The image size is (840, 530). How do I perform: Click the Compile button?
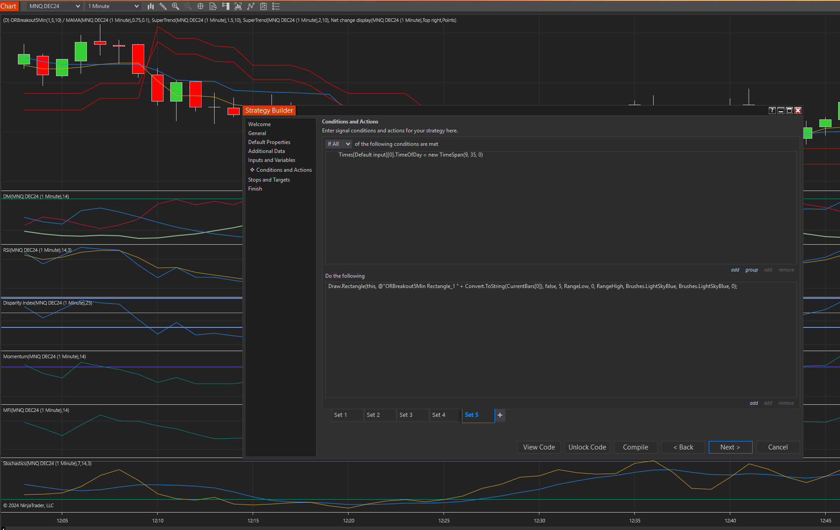[x=635, y=447]
